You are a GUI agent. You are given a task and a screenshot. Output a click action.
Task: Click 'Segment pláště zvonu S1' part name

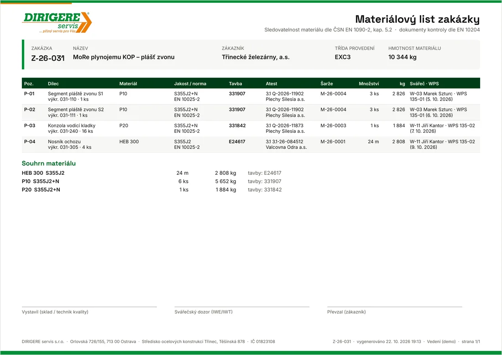[x=76, y=94]
